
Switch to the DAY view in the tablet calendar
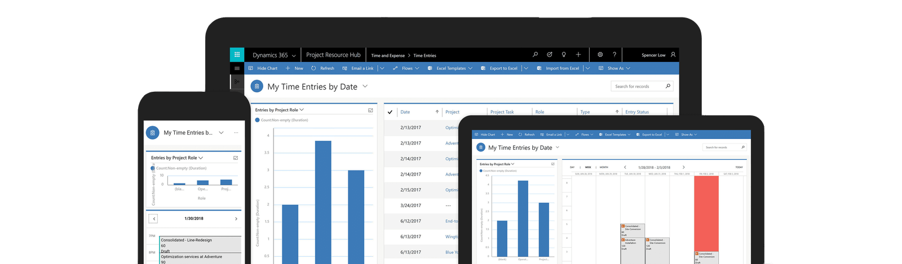coord(572,167)
